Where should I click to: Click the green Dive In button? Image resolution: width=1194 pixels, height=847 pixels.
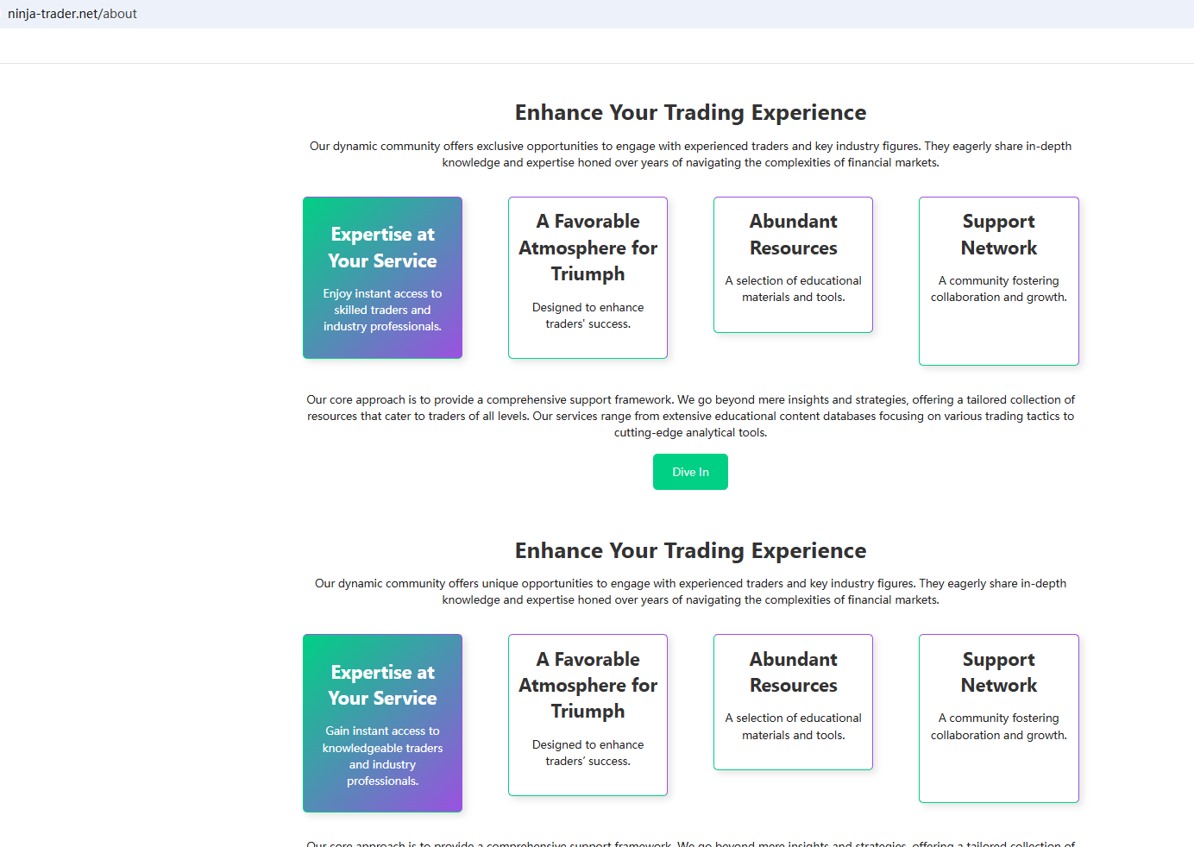coord(690,472)
